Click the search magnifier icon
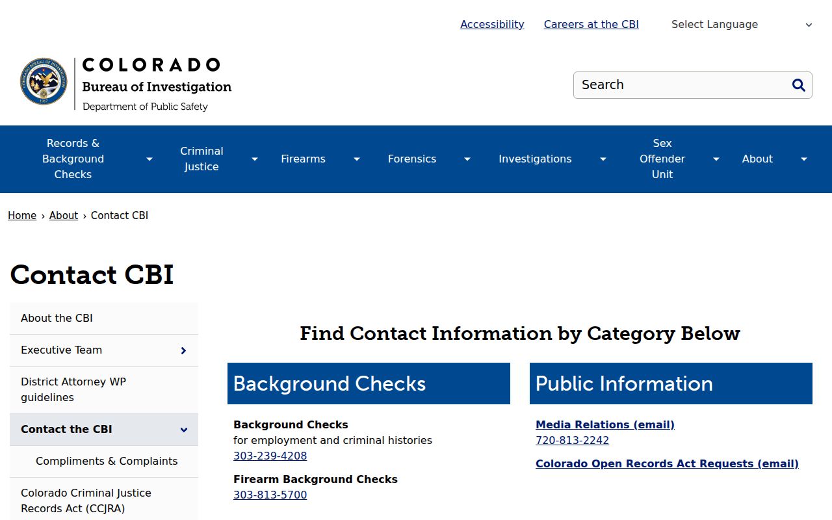 pyautogui.click(x=799, y=85)
